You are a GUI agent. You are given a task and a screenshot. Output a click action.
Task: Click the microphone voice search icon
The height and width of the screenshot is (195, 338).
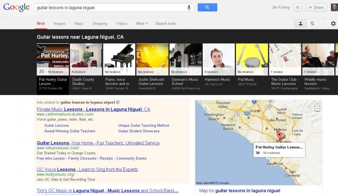point(189,8)
